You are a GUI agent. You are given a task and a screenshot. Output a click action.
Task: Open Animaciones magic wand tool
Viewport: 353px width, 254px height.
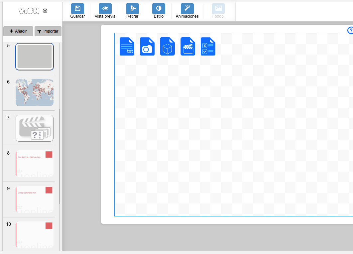pyautogui.click(x=187, y=9)
